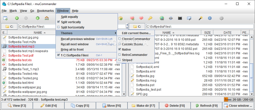Expand the Themes submenu arrow
255x110 pixels.
coord(116,33)
